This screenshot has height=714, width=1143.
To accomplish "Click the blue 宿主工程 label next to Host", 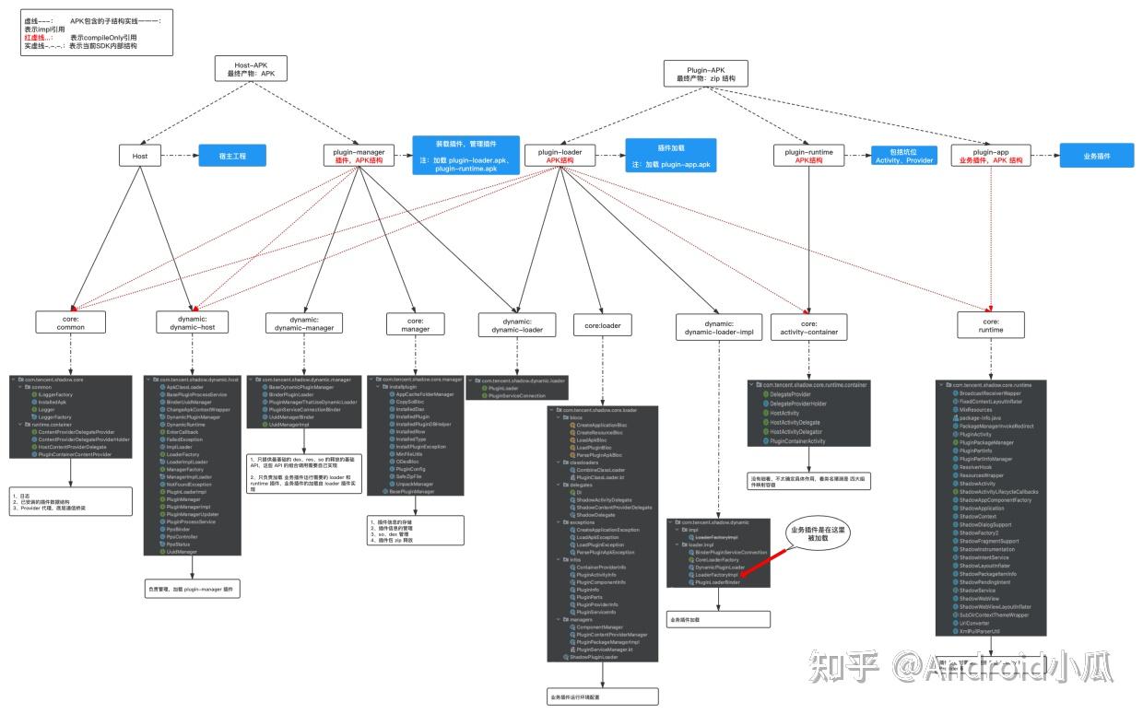I will pyautogui.click(x=233, y=156).
